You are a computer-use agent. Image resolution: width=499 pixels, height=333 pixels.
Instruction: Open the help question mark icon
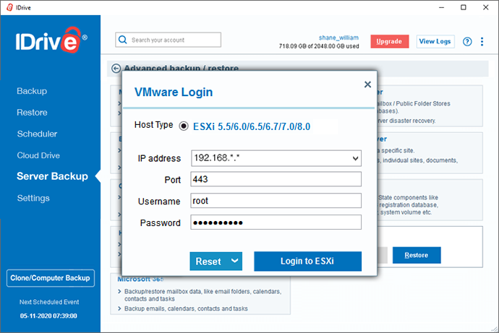coord(467,41)
